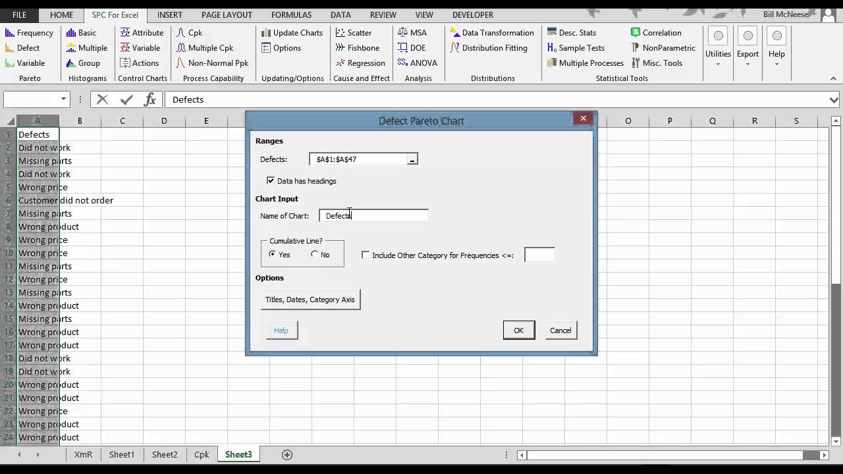Expand the formula bar

pyautogui.click(x=834, y=99)
